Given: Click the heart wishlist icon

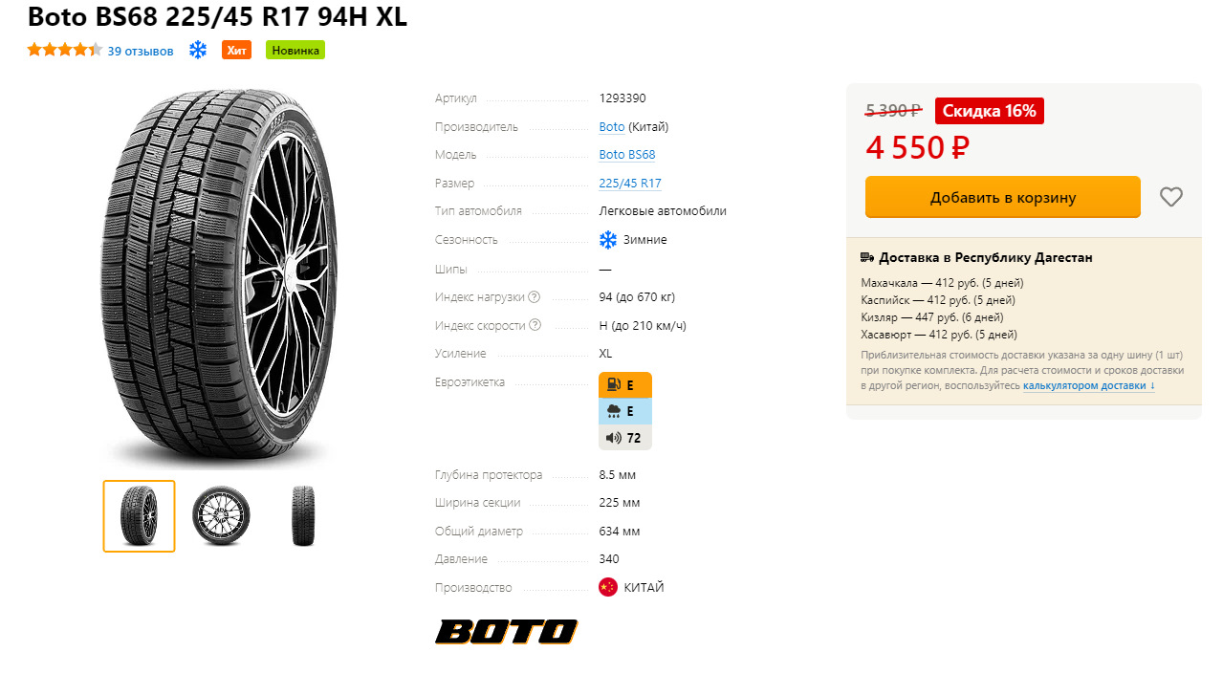Looking at the screenshot, I should coord(1170,197).
